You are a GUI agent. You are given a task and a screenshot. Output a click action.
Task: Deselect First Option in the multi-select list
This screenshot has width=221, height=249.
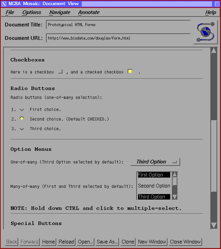154,175
